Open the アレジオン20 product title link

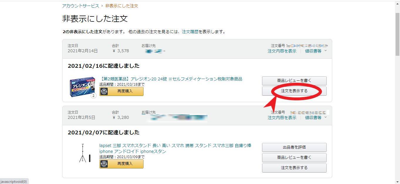171,79
